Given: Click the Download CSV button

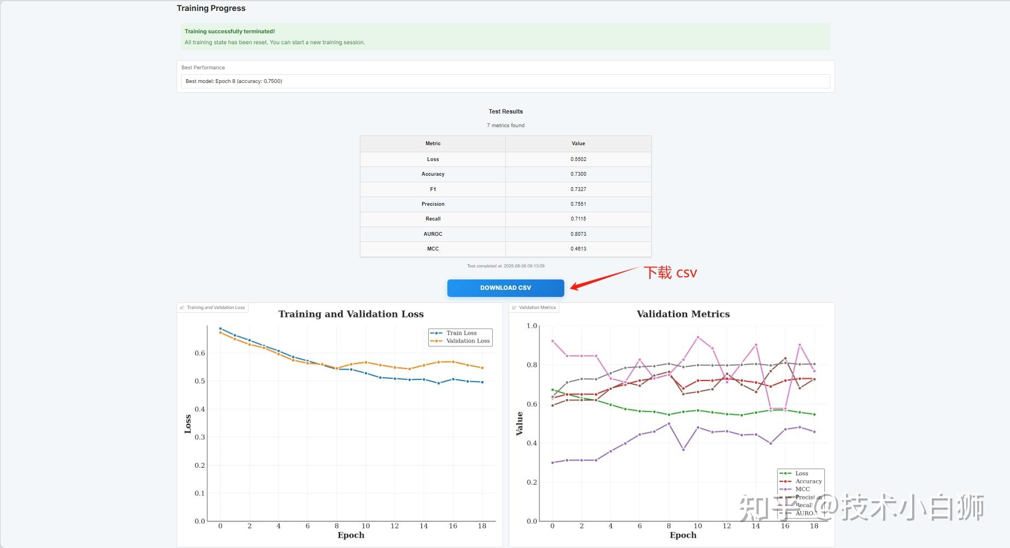Looking at the screenshot, I should click(x=505, y=288).
